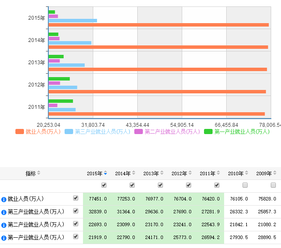The image size is (281, 248).
Task: Uncheck the 2012年 column checkbox
Action: (189, 185)
